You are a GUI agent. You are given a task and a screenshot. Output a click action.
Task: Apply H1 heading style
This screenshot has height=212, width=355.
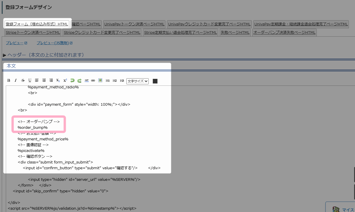point(108,81)
